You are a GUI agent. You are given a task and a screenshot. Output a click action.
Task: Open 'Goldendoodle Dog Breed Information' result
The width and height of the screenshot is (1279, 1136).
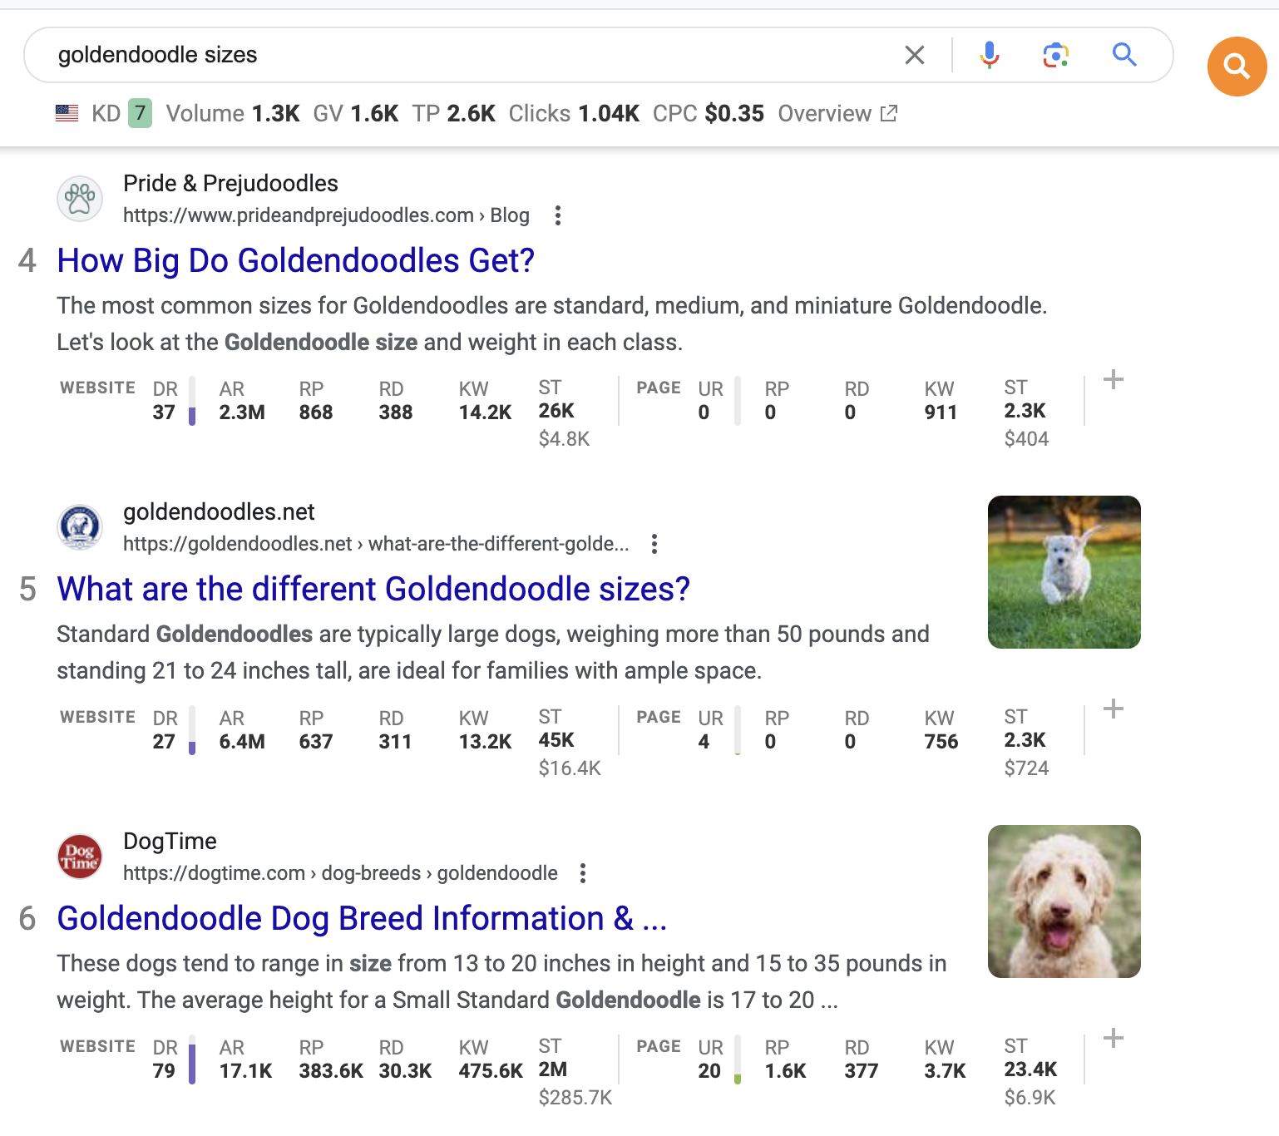pos(362,919)
